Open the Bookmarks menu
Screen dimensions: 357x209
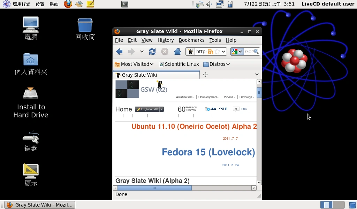pyautogui.click(x=192, y=40)
